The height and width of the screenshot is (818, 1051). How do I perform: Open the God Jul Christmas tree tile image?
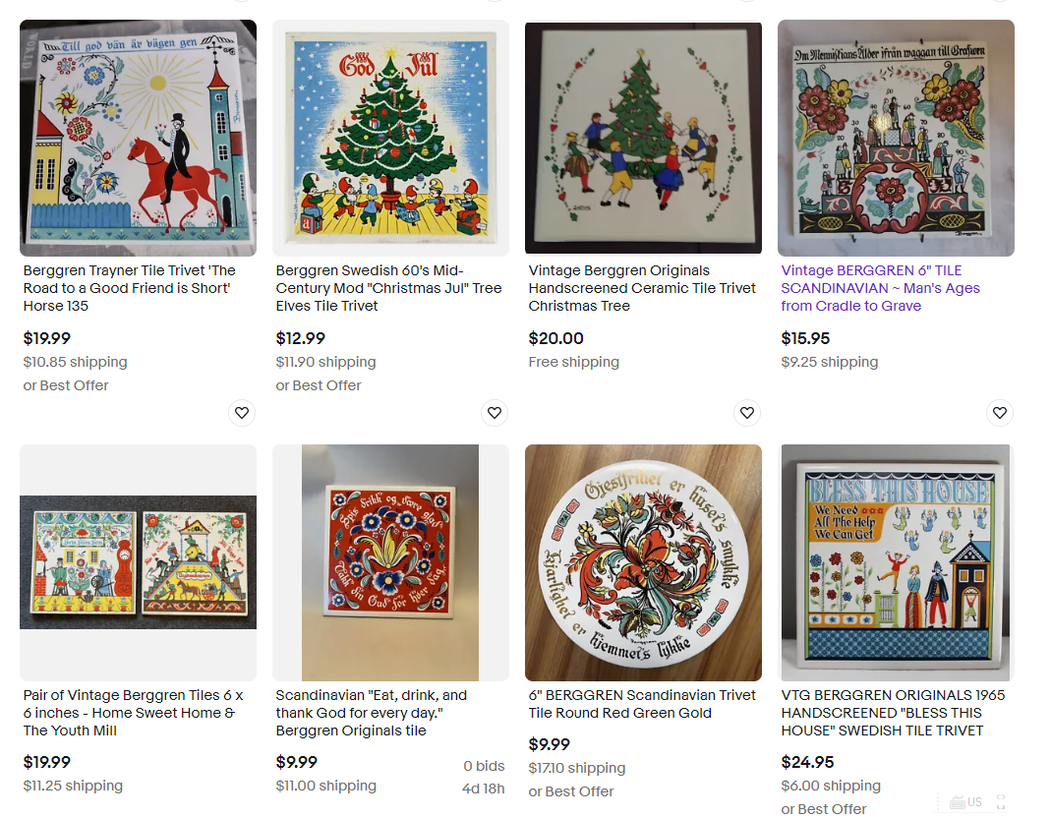[390, 139]
